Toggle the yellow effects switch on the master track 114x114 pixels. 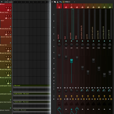pyautogui.click(x=59, y=96)
